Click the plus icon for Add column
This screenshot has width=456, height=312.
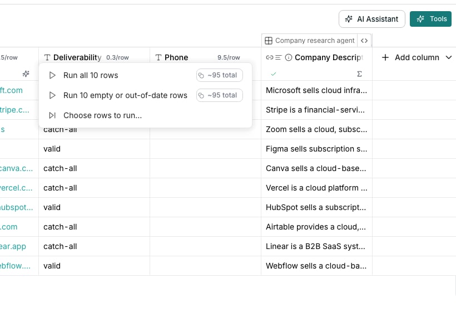(x=385, y=57)
